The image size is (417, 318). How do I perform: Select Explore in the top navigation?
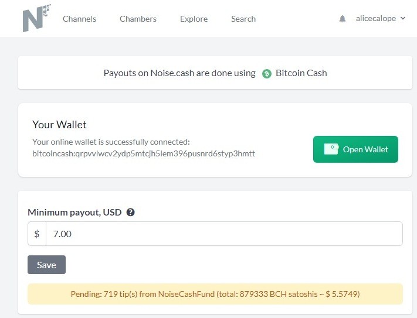[x=194, y=19]
